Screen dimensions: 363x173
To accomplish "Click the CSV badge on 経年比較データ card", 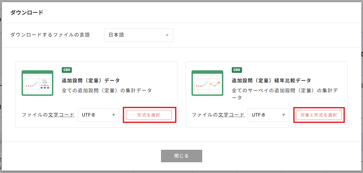I will (237, 70).
